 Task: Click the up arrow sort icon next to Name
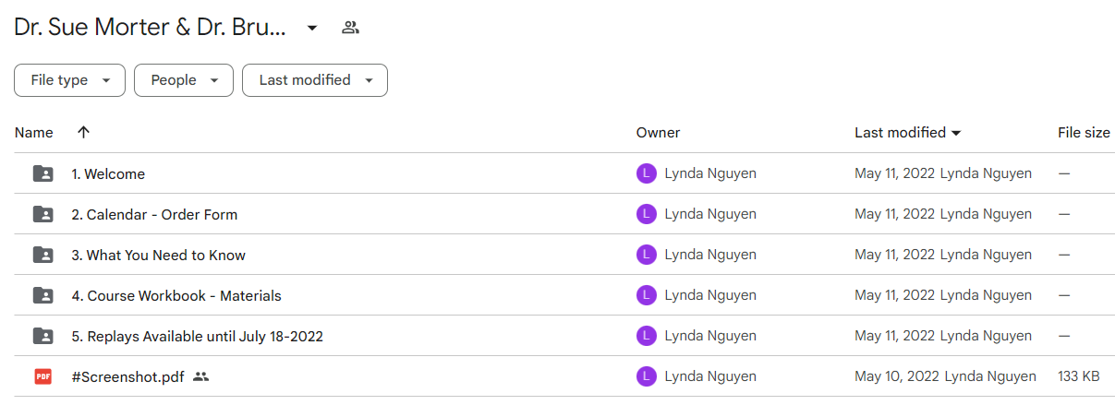pos(83,132)
